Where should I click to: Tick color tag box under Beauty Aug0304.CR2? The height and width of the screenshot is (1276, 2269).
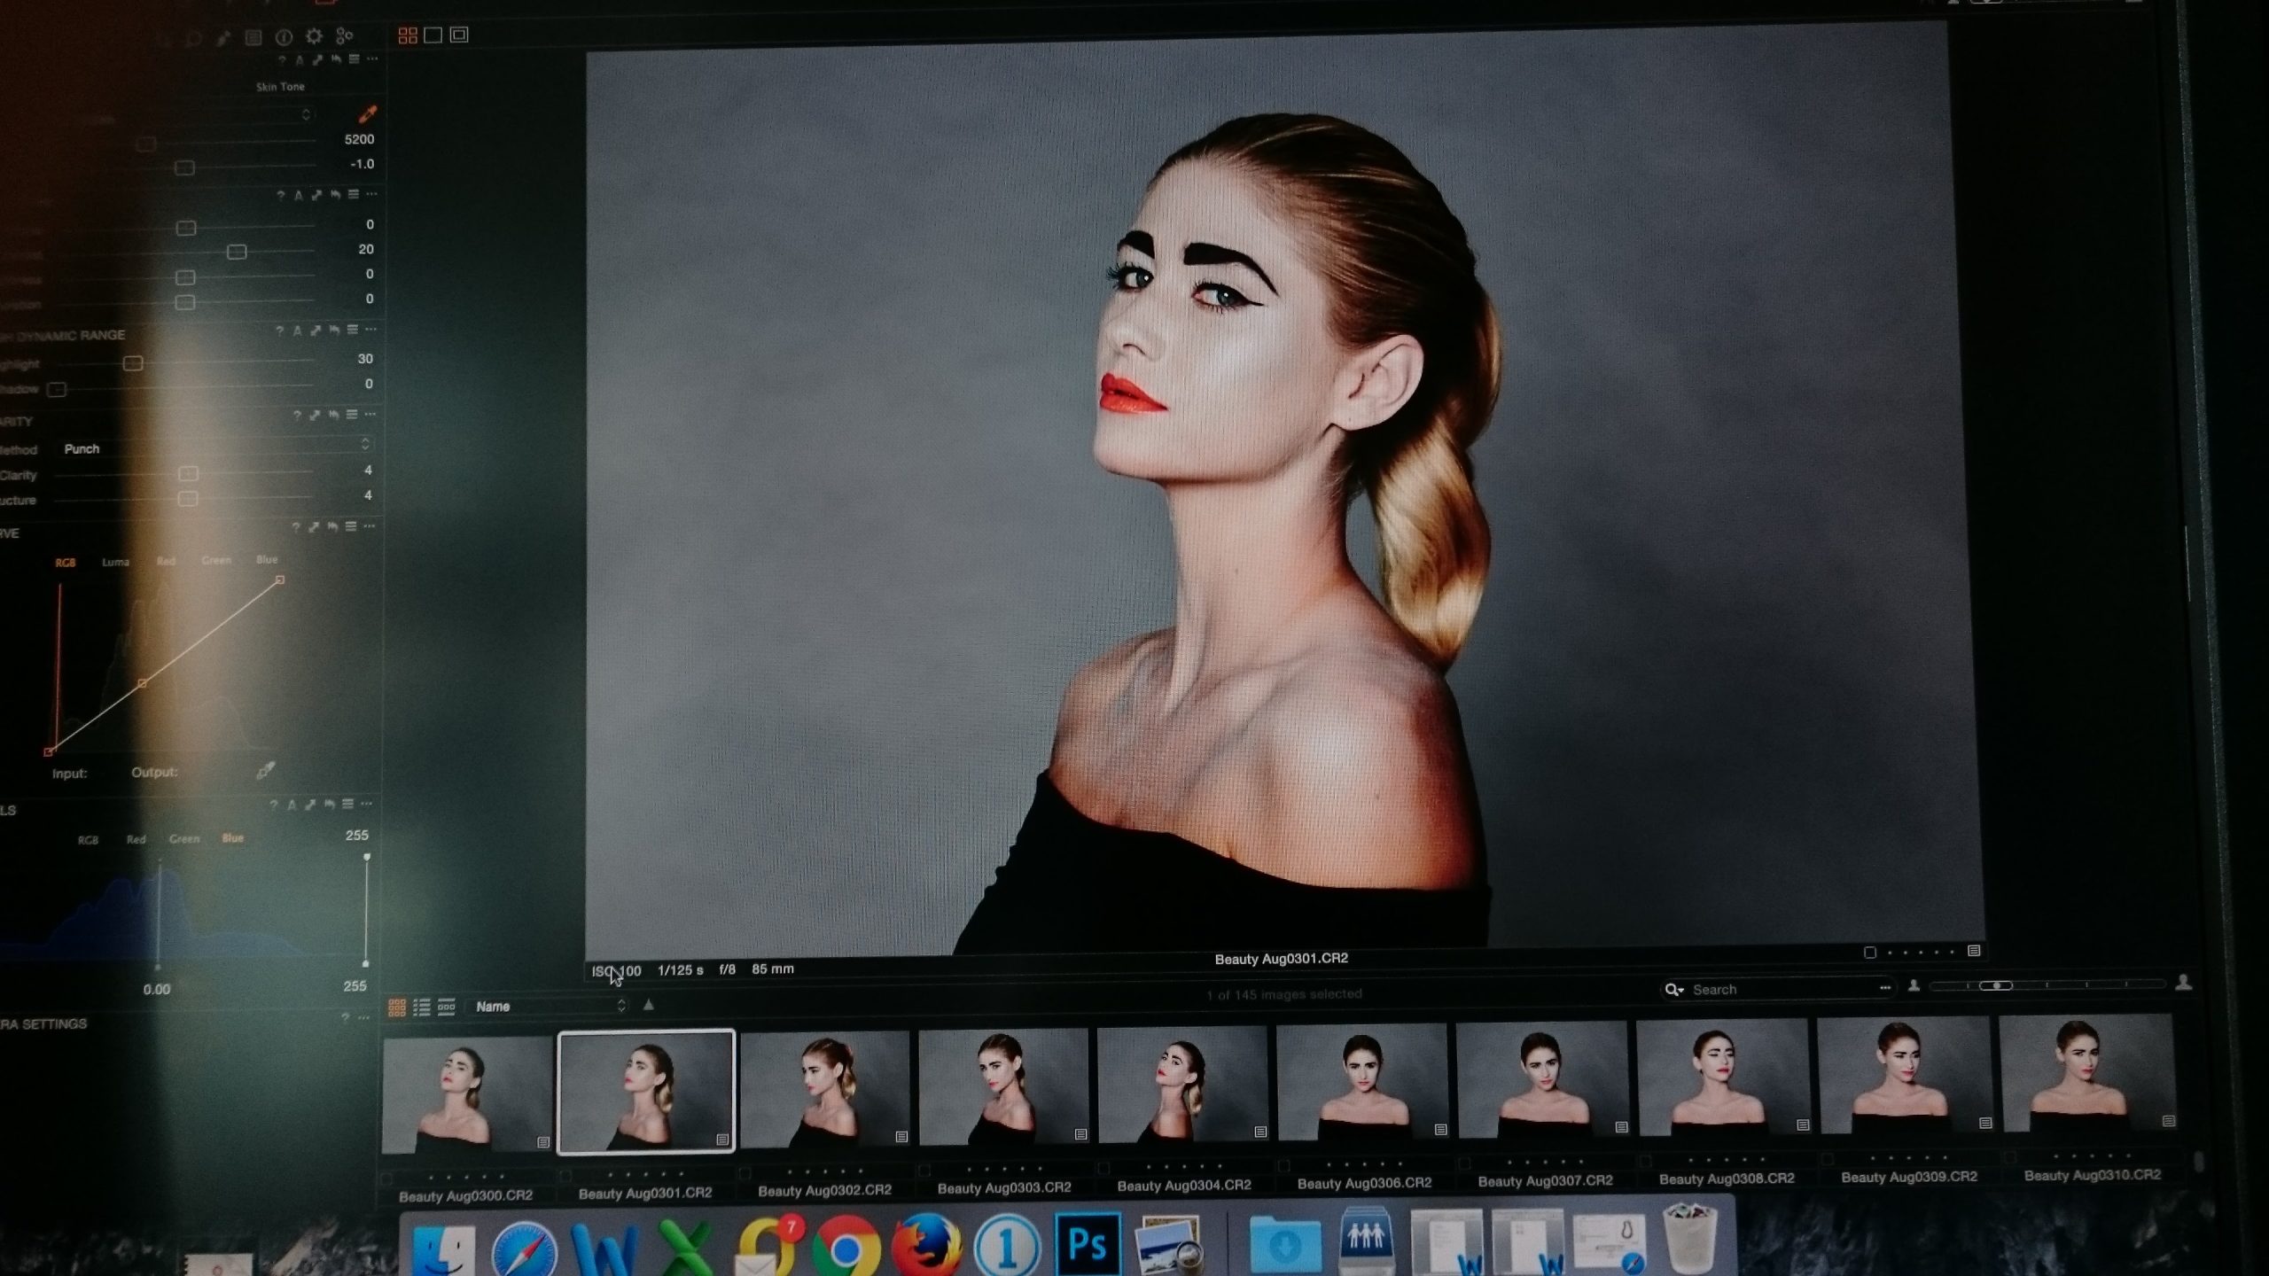(1103, 1169)
